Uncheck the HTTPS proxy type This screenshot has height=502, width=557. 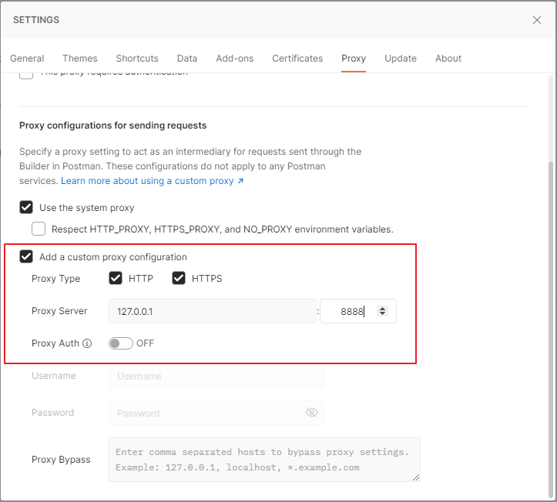[x=179, y=279]
